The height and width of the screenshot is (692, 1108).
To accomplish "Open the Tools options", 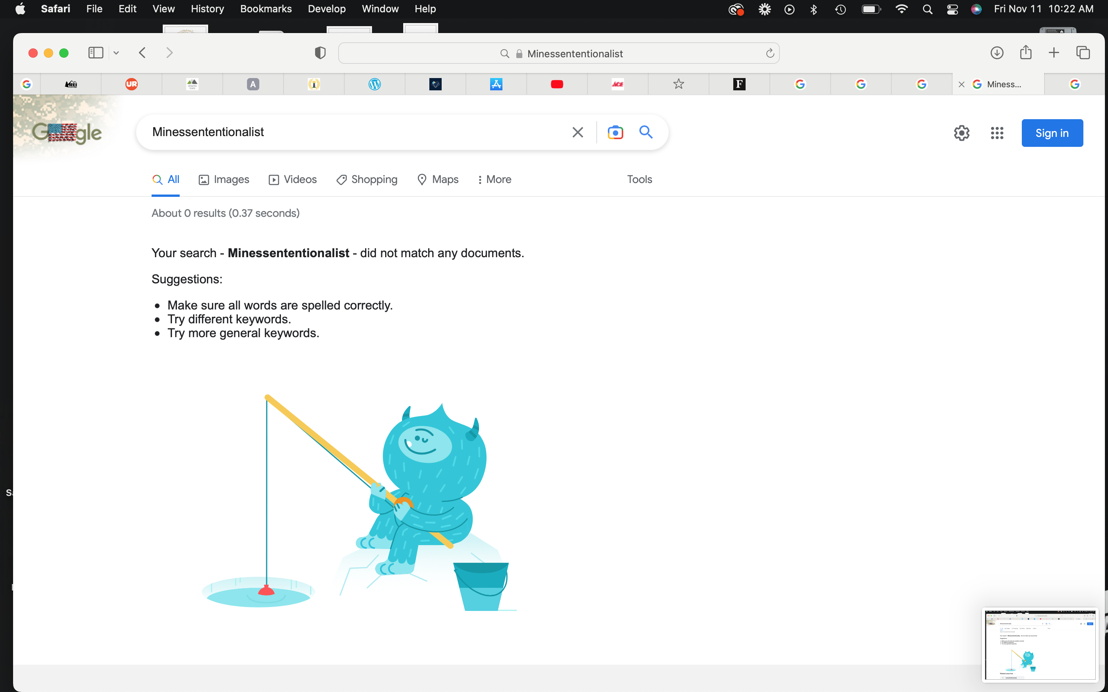I will pyautogui.click(x=639, y=180).
